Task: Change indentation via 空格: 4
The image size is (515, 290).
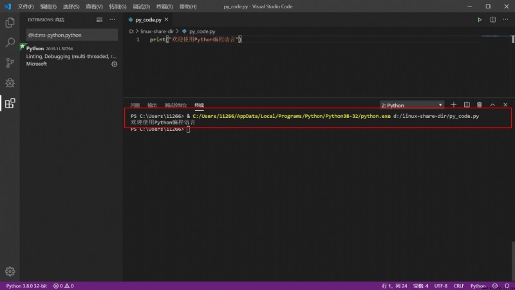Action: pyautogui.click(x=420, y=286)
